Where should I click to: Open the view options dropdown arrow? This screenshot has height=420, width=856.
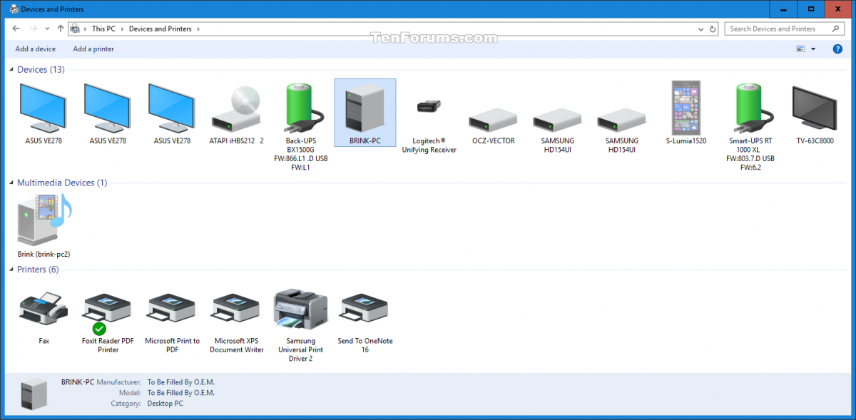coord(813,49)
